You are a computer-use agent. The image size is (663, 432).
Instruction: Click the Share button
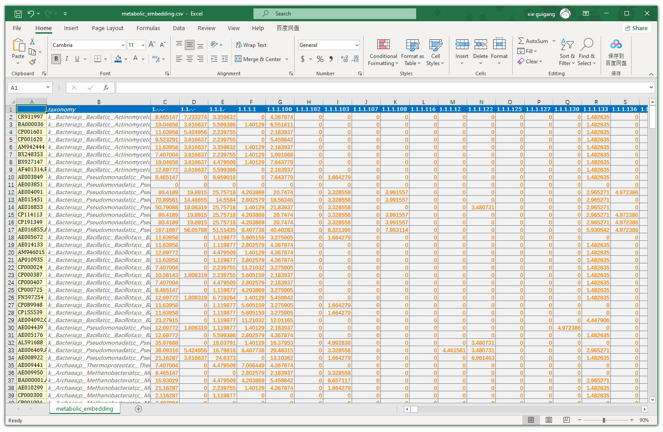636,28
